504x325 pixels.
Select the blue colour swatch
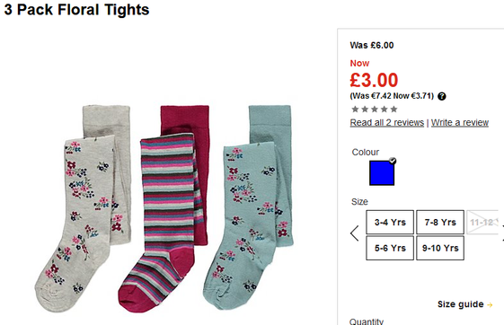coord(382,173)
